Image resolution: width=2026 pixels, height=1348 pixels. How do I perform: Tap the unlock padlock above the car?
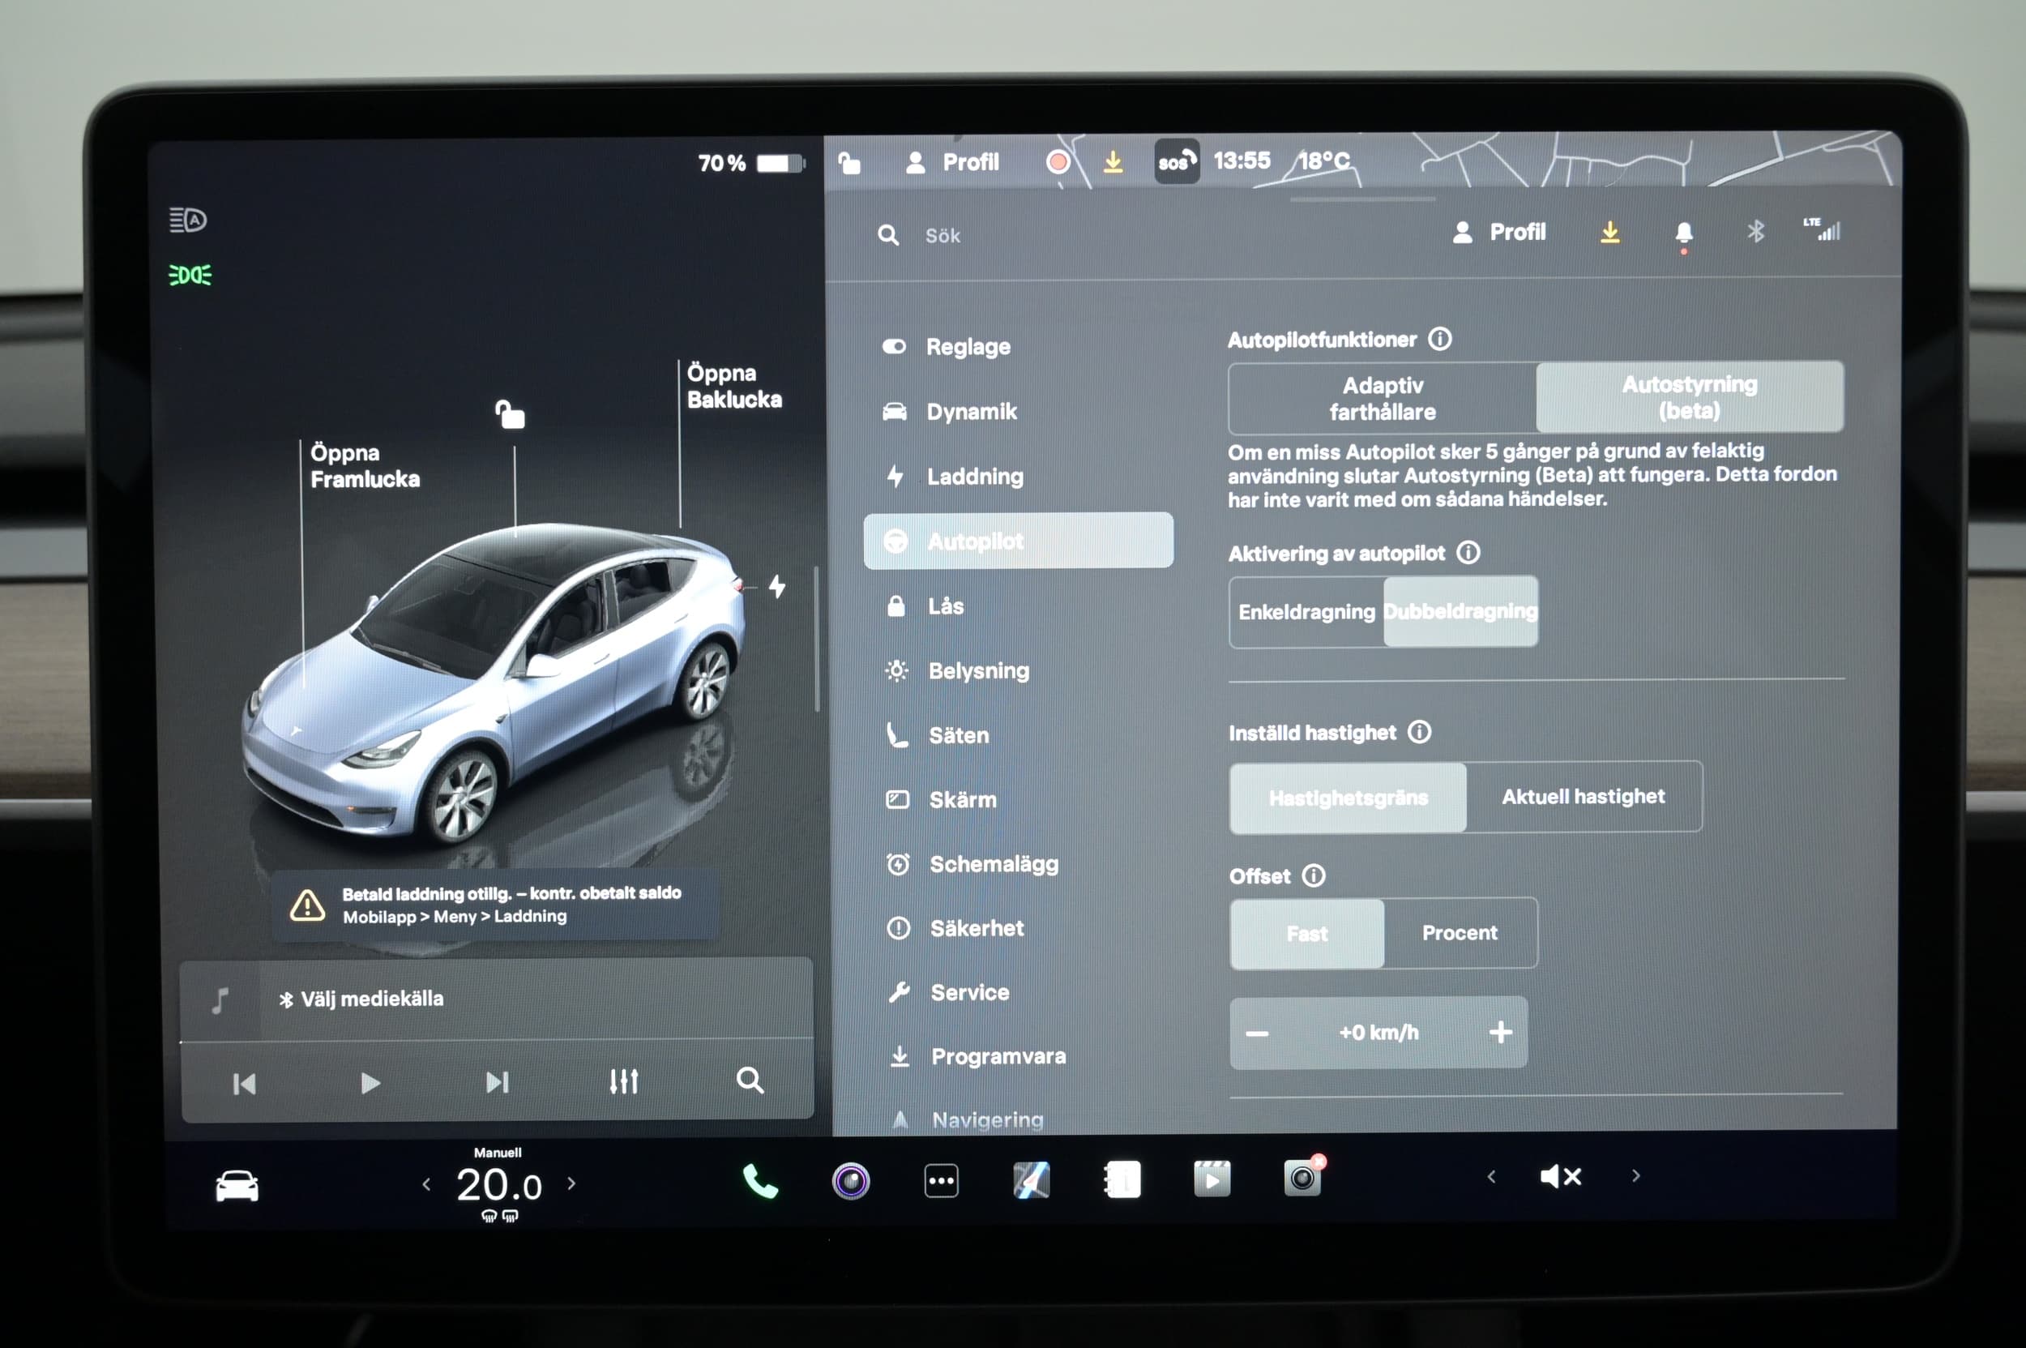510,414
